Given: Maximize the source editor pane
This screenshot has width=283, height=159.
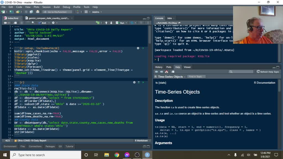Looking at the screenshot, I should 148,18.
